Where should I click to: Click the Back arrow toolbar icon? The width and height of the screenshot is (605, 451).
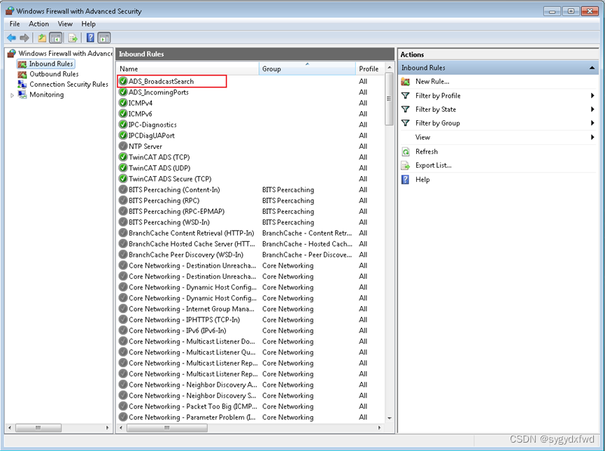point(12,38)
